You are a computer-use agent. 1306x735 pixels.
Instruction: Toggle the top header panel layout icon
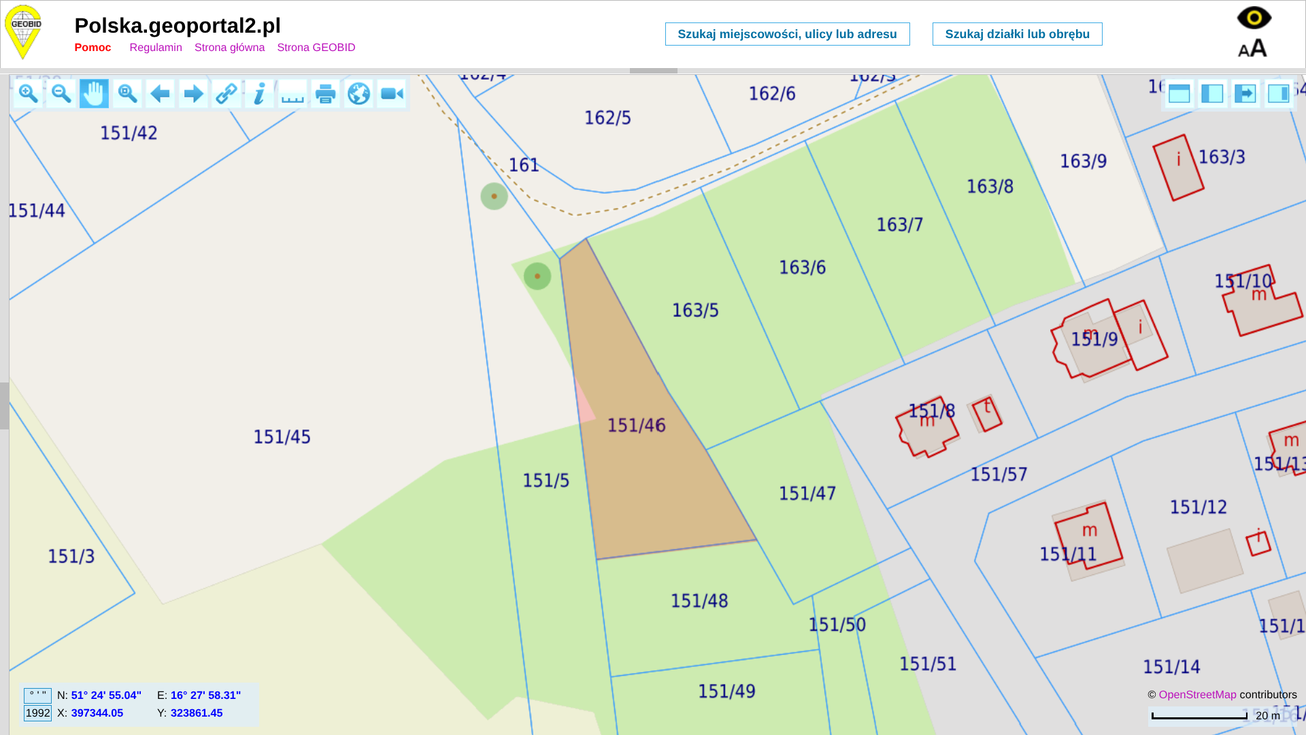[x=1179, y=93]
